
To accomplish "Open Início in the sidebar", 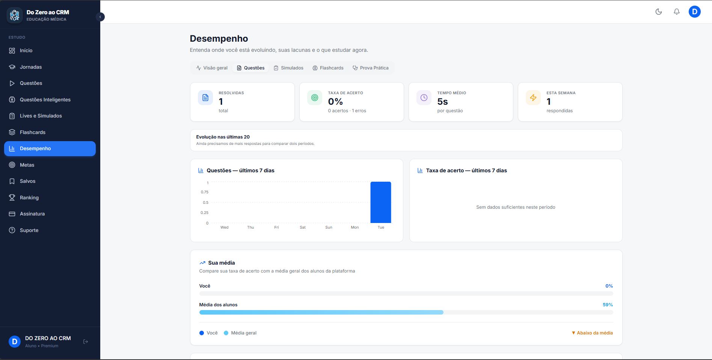I will [50, 51].
